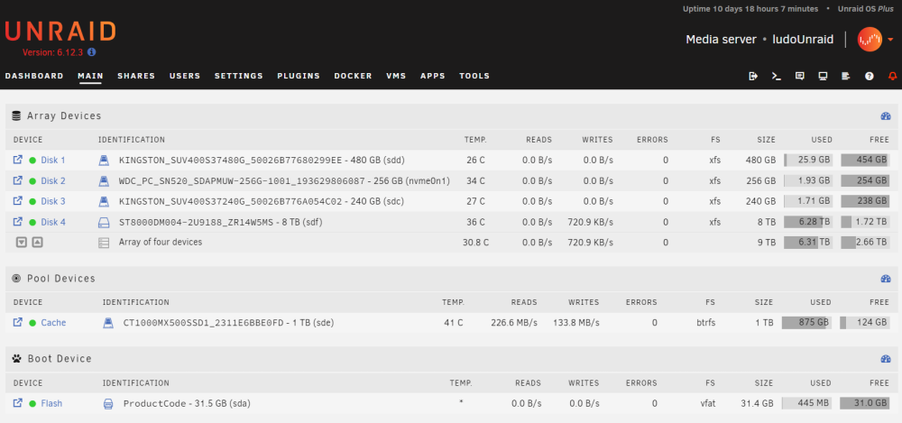Click the drive icon of KINGSTON_SUV400S37480G

[104, 160]
